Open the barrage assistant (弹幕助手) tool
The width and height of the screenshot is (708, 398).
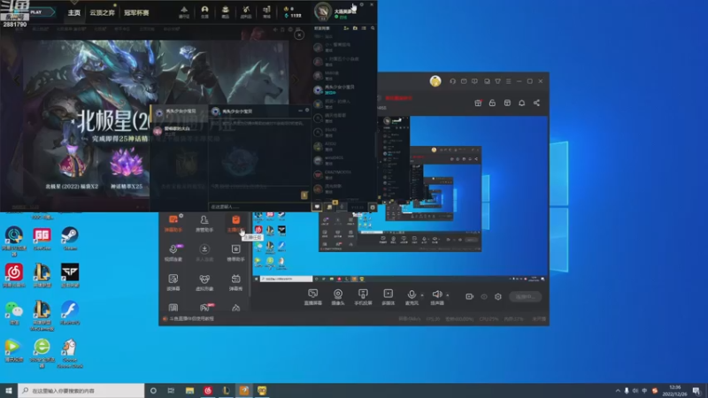(x=173, y=224)
